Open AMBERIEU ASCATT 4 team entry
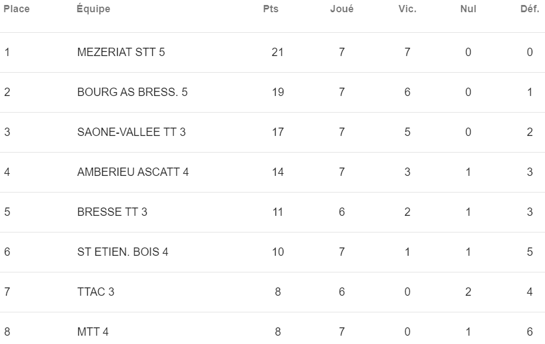Viewport: 545px width, 344px height. pos(133,172)
